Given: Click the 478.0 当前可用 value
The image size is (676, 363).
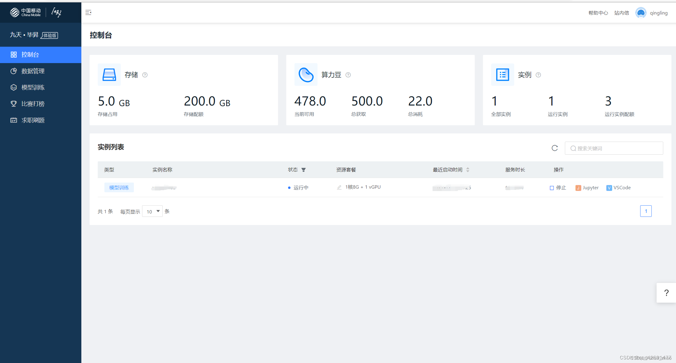Looking at the screenshot, I should tap(310, 101).
